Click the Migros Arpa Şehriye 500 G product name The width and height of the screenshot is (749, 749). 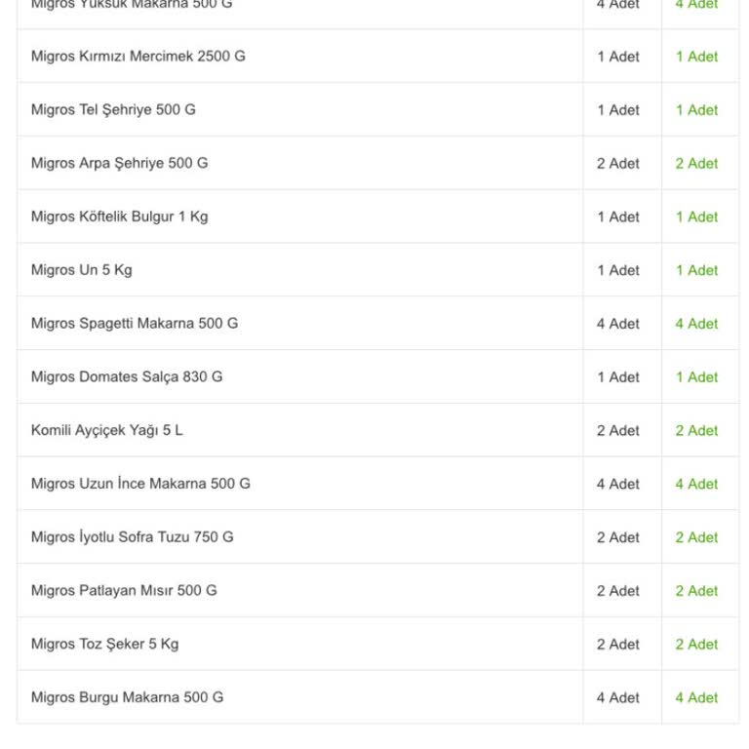[119, 163]
